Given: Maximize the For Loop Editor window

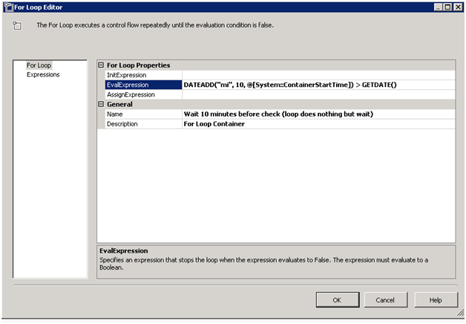Looking at the screenshot, I should click(x=446, y=7).
